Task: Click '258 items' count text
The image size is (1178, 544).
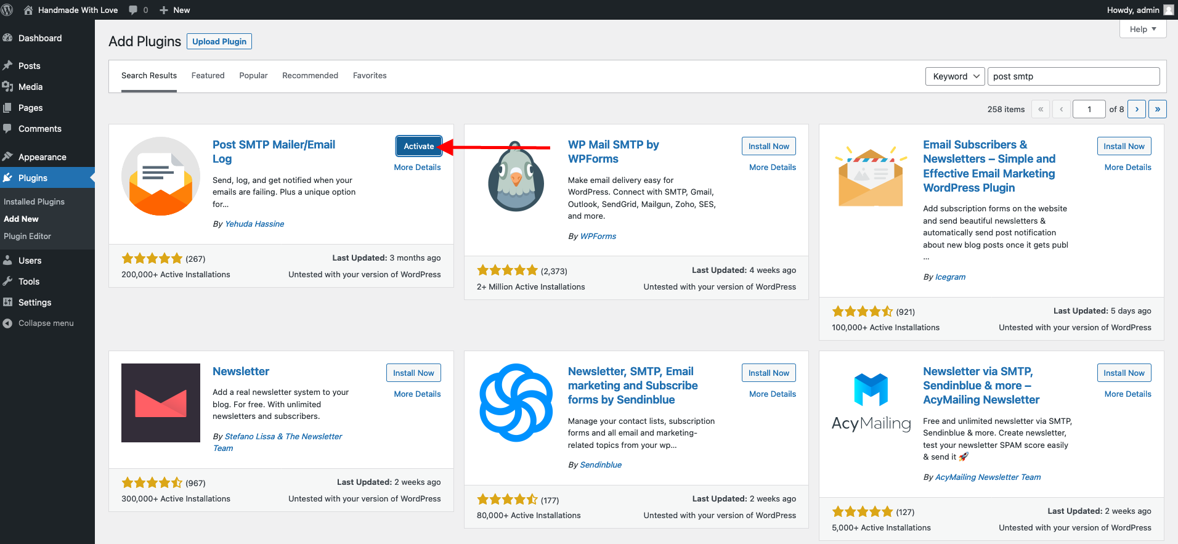Action: (1005, 109)
